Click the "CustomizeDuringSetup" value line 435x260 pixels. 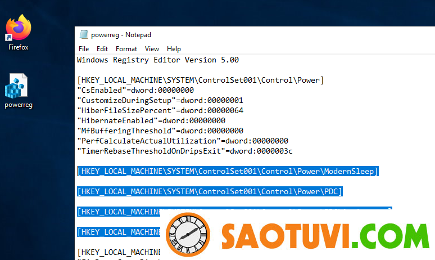click(x=160, y=100)
